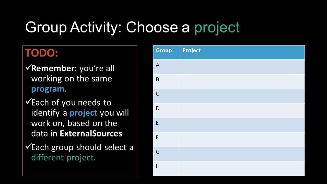Select the Project cell for Group C
The image size is (327, 184).
click(242, 96)
